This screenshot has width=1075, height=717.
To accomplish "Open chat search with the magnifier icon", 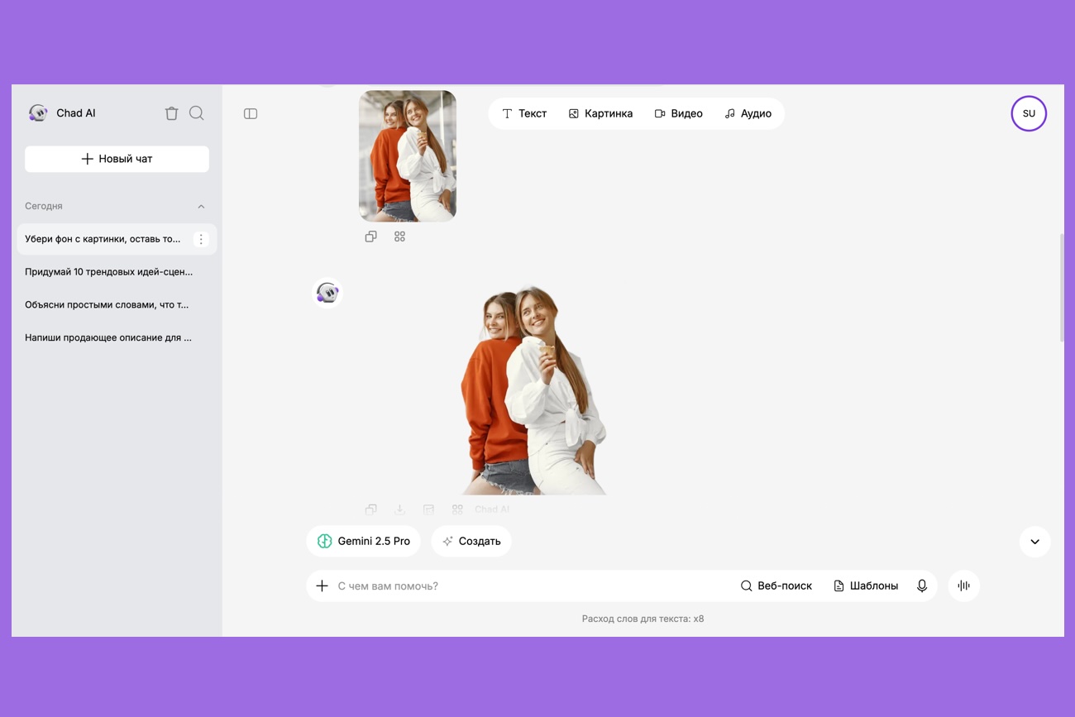I will (197, 113).
